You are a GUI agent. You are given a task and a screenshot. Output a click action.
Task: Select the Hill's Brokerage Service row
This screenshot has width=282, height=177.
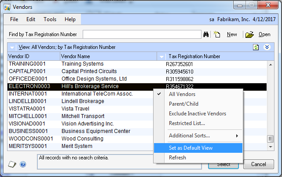pos(137,86)
